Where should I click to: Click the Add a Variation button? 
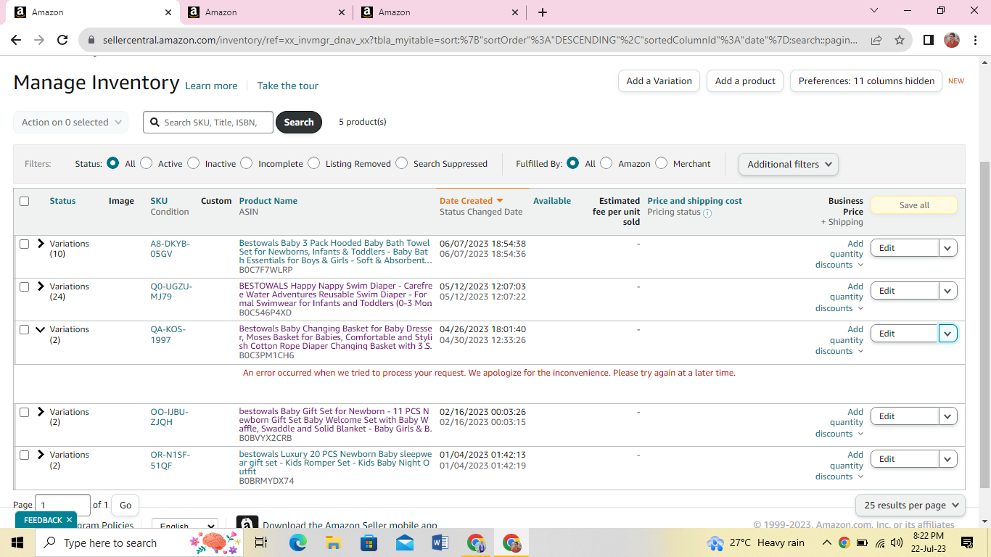click(659, 81)
